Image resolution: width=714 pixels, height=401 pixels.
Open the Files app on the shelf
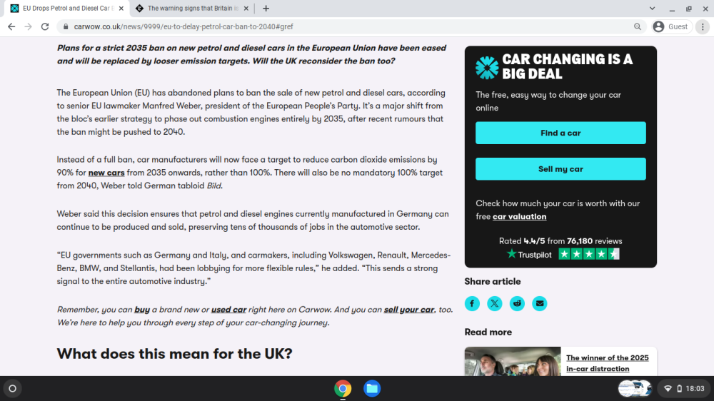(x=371, y=389)
